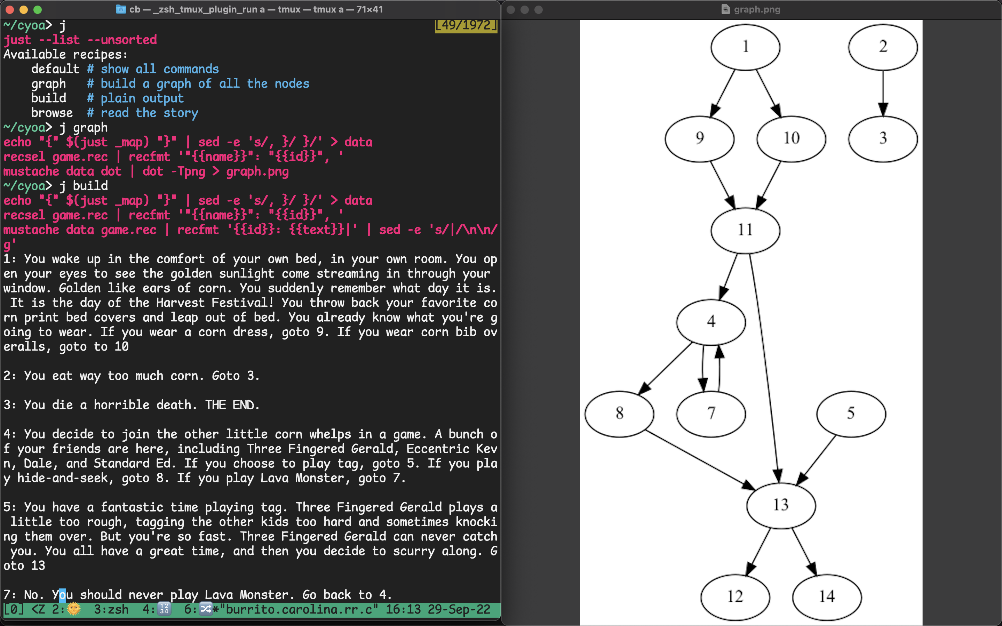This screenshot has height=626, width=1002.
Task: Click node 4 in the graph
Action: click(x=711, y=322)
